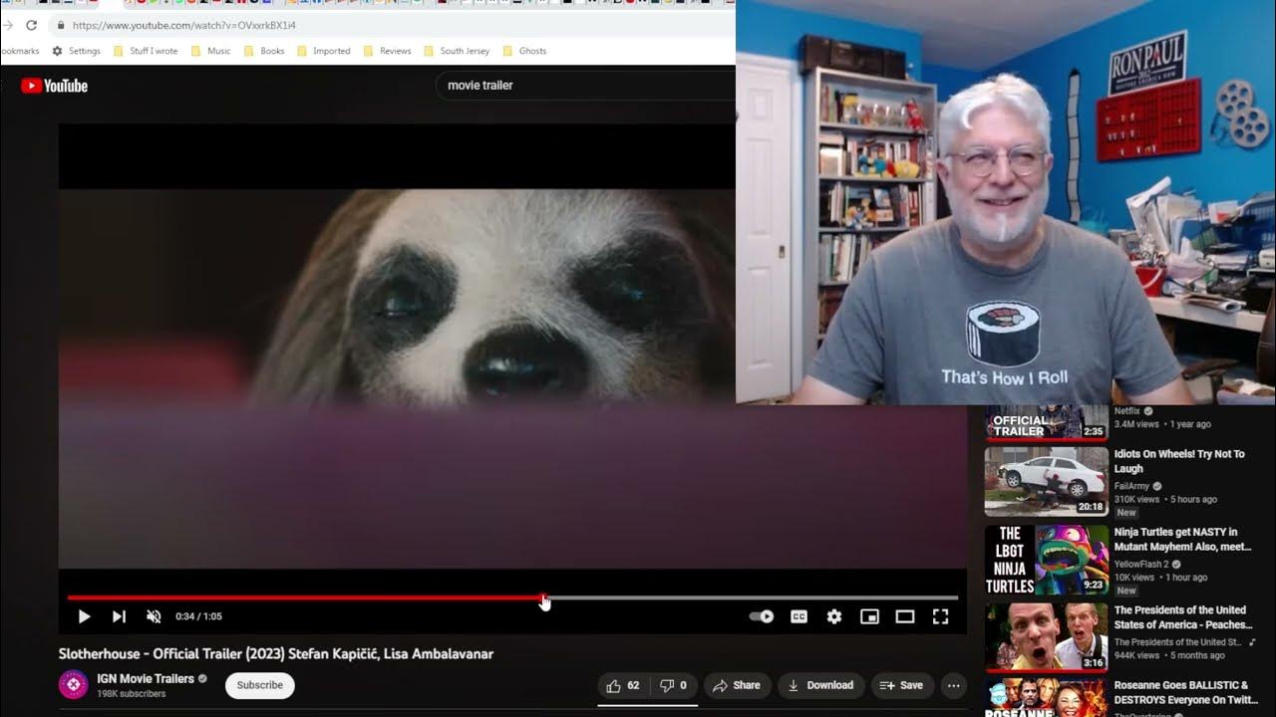Click '944K views · 5 months ago' text

click(x=1169, y=655)
